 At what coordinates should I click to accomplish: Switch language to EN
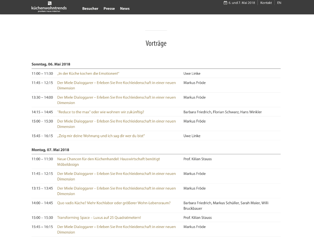(x=279, y=3)
